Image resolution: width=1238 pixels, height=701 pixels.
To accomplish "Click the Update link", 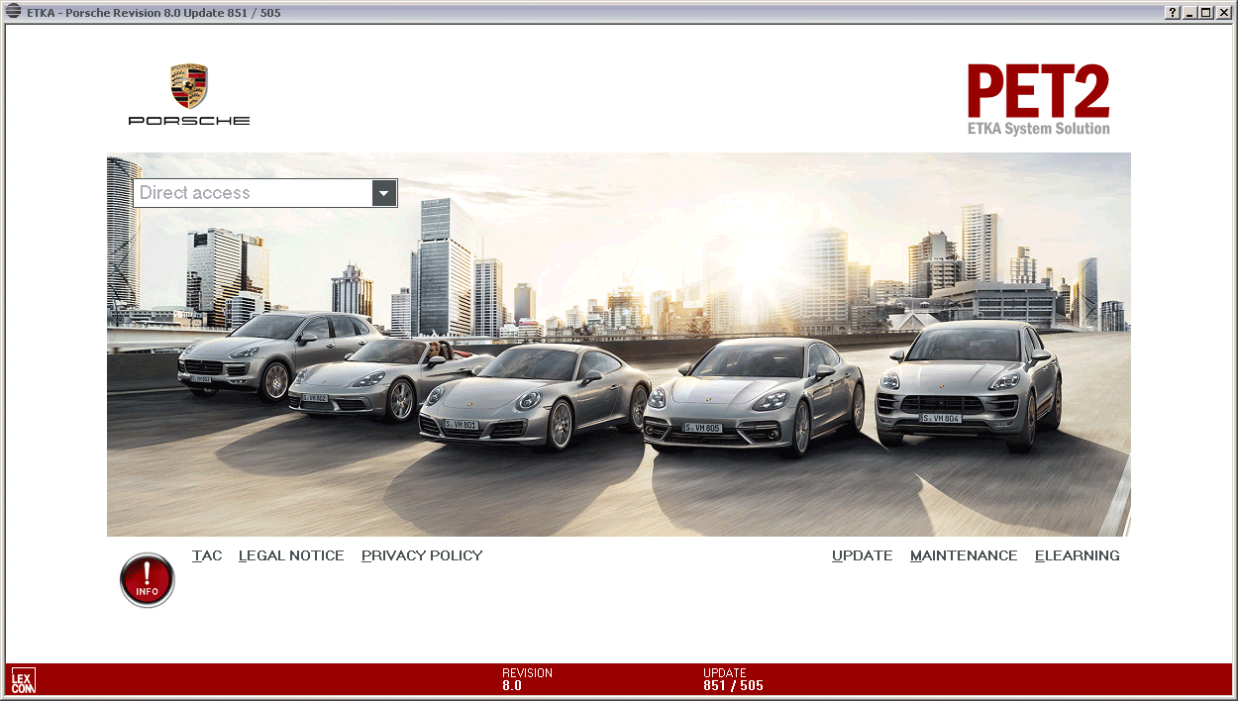I will [x=862, y=555].
